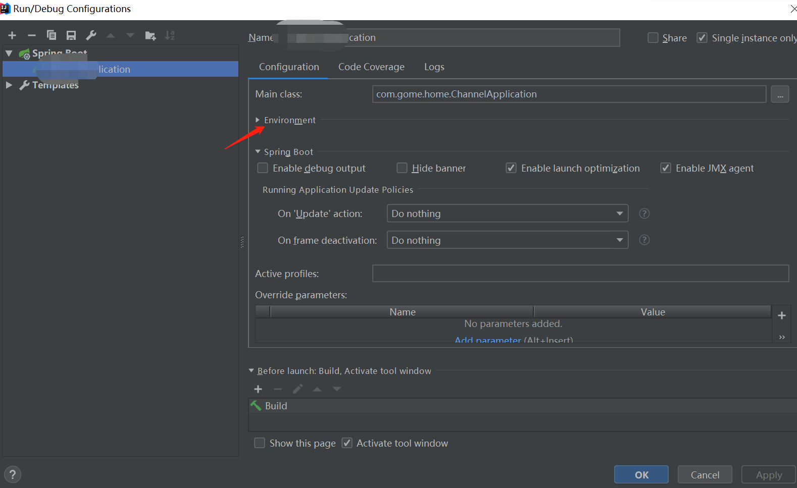Image resolution: width=797 pixels, height=488 pixels.
Task: Open On 'Update' action dropdown
Action: (508, 213)
